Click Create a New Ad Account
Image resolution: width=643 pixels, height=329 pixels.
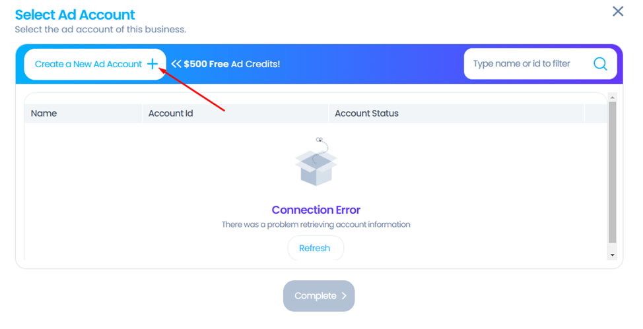coord(95,65)
